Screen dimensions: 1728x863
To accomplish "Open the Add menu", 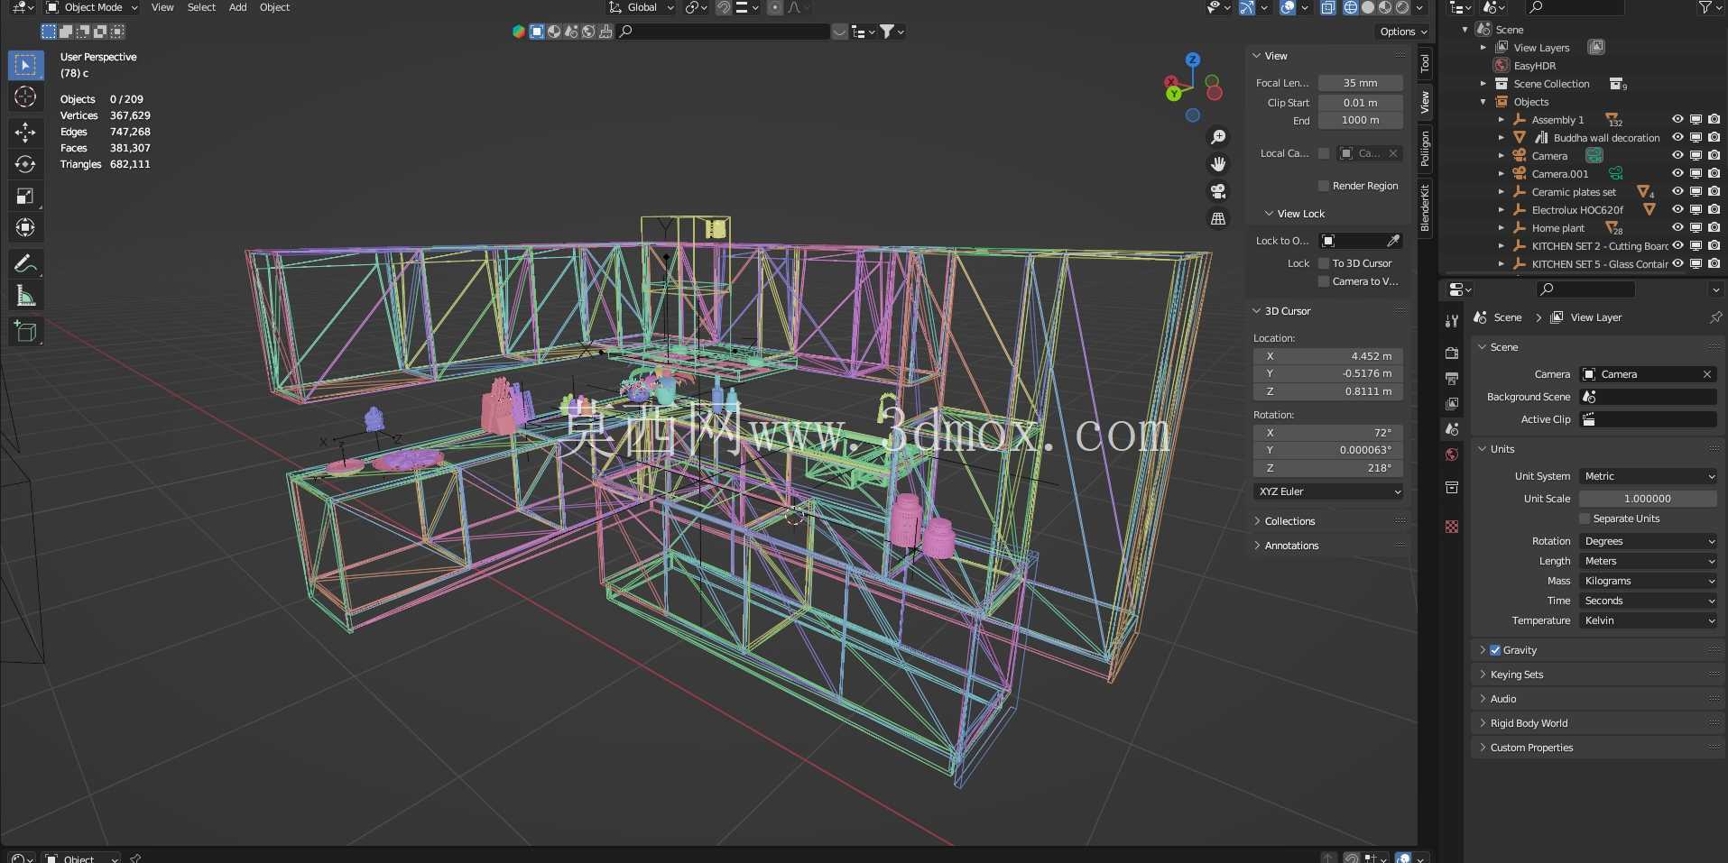I will pyautogui.click(x=237, y=7).
